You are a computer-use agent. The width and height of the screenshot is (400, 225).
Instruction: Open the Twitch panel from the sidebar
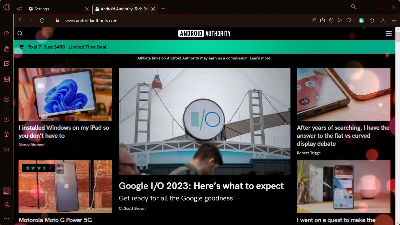[7, 64]
